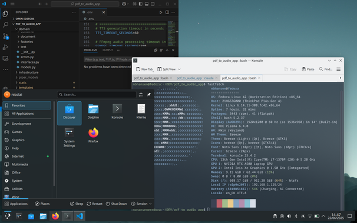Click Sleep in launcher footer
357x223 pixels.
click(x=77, y=204)
